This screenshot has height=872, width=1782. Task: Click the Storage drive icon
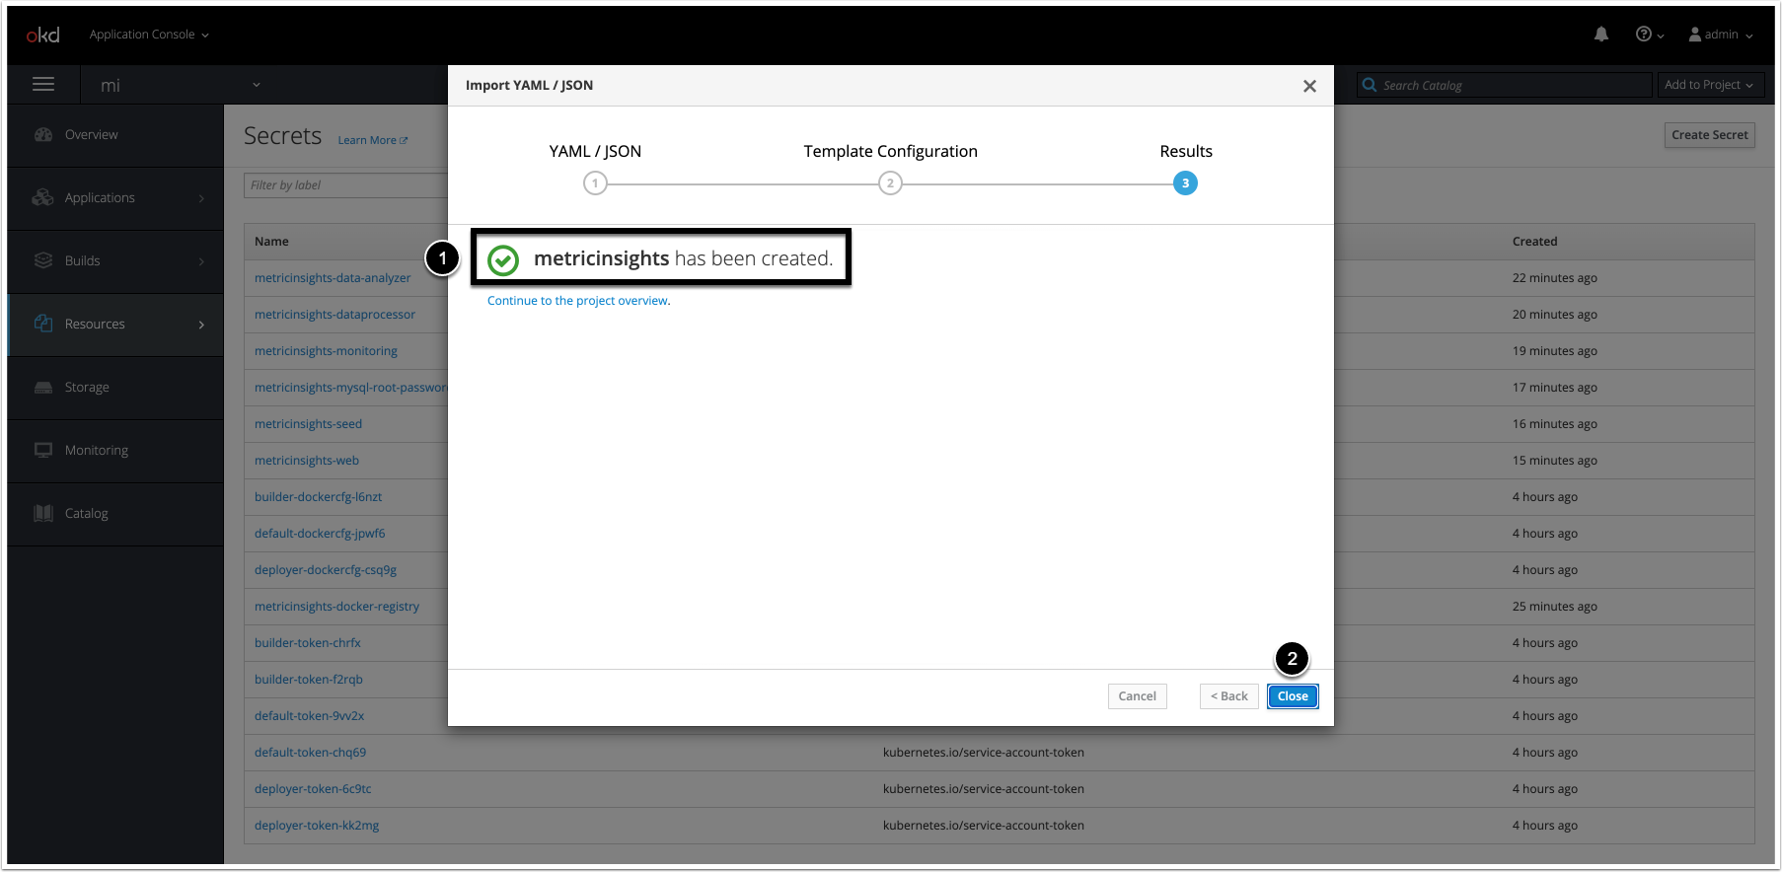43,388
